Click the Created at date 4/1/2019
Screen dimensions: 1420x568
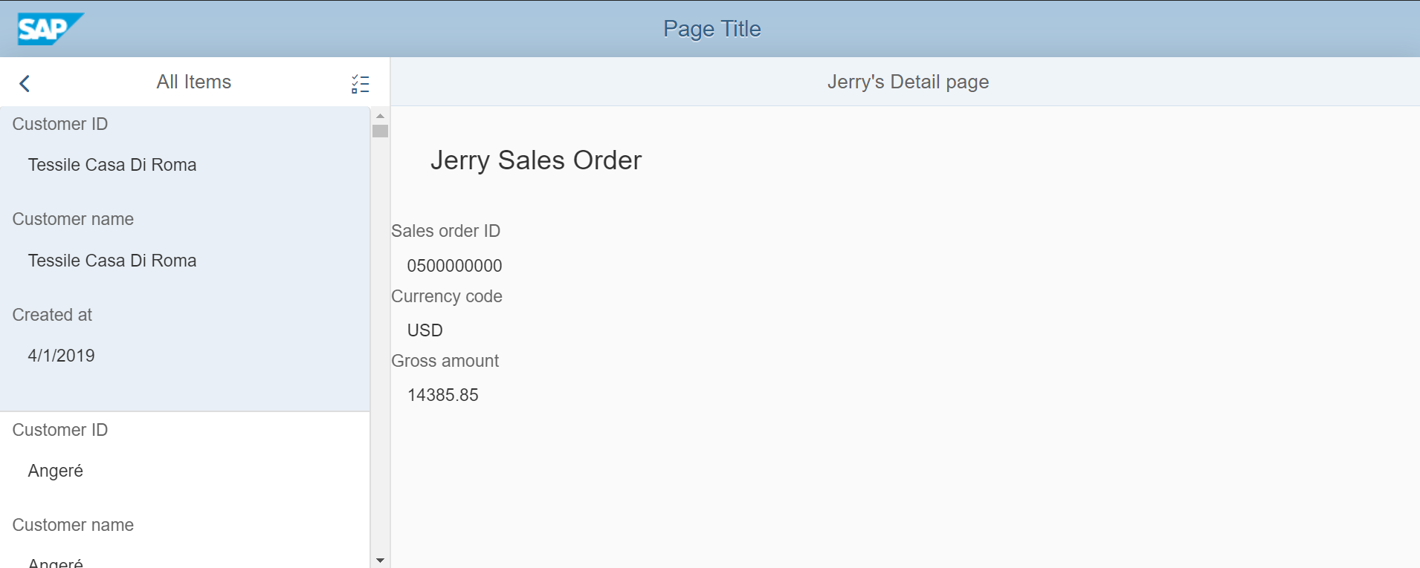tap(61, 356)
